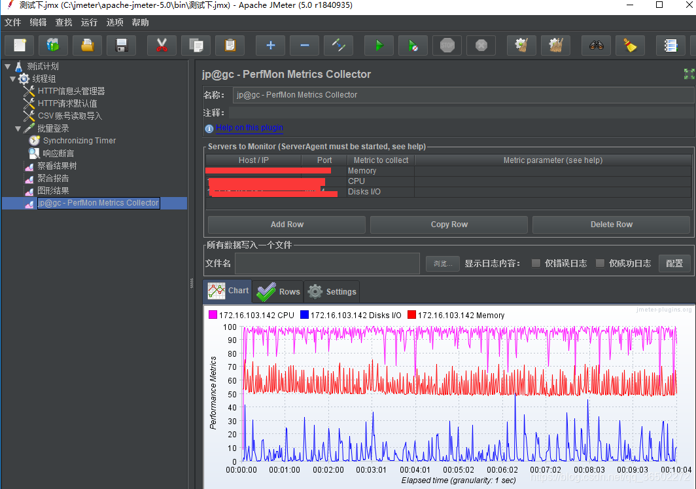
Task: Select 聚合报告 listener in tree
Action: (53, 178)
